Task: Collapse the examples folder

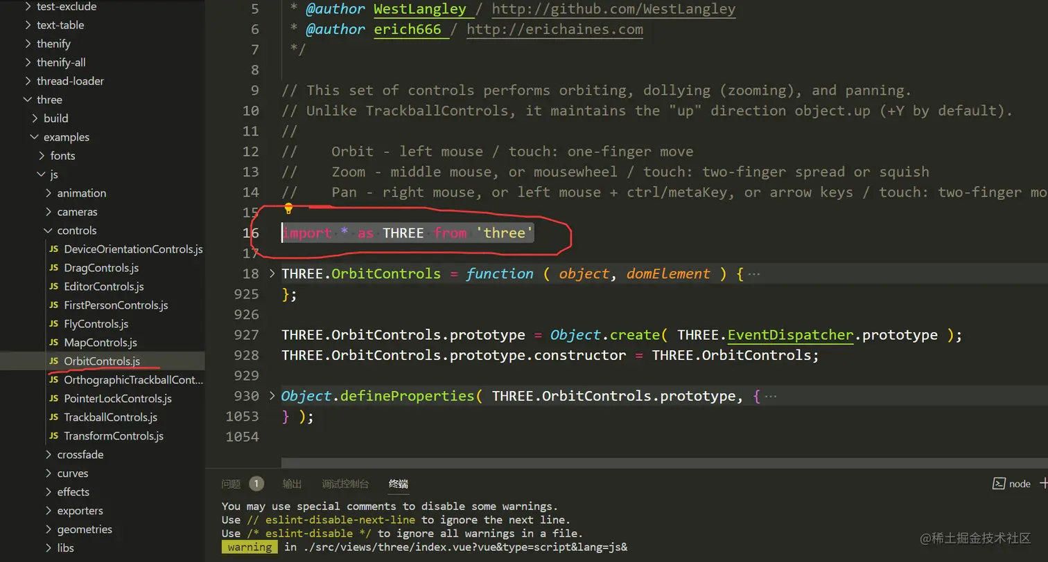Action: [x=35, y=137]
